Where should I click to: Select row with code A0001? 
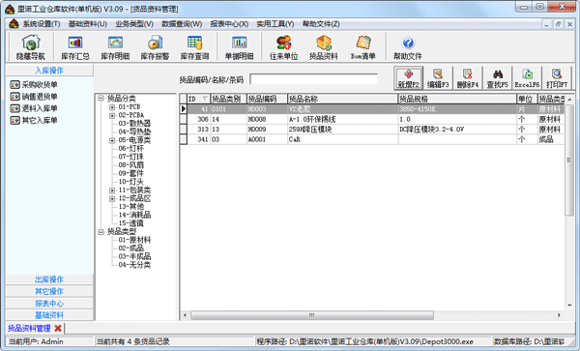point(375,139)
